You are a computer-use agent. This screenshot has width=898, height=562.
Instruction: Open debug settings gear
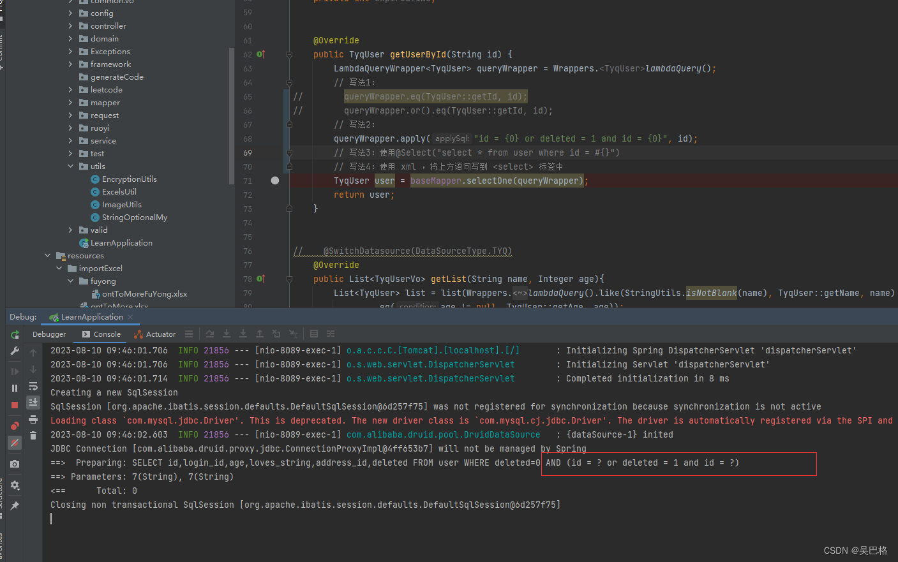(x=15, y=485)
